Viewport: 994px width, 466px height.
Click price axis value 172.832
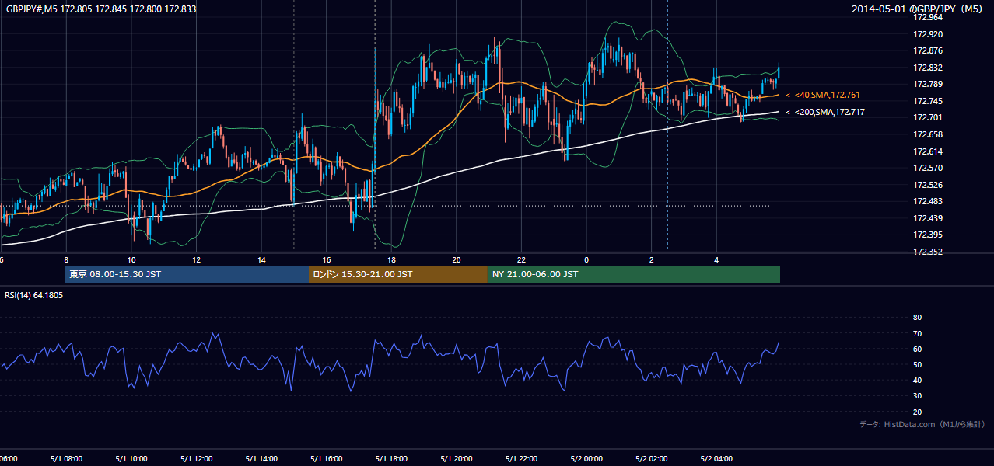click(927, 68)
